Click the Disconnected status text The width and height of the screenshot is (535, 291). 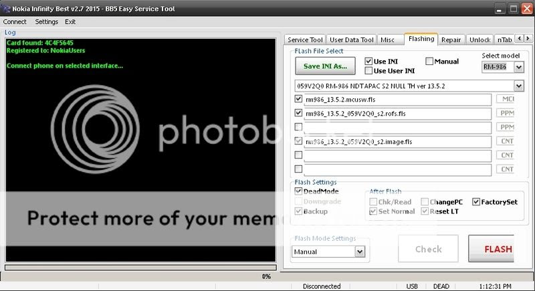(x=322, y=286)
